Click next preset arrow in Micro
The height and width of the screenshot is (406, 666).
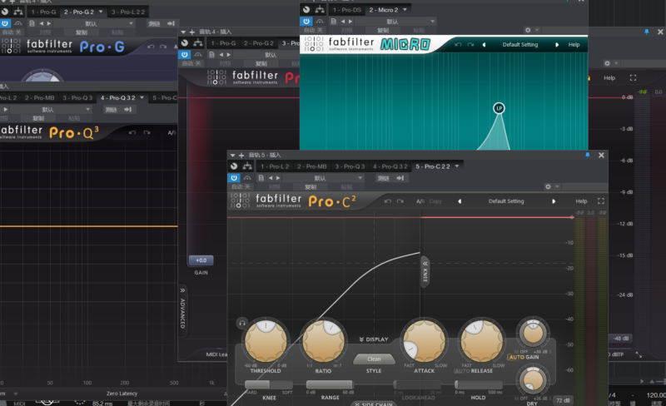557,45
